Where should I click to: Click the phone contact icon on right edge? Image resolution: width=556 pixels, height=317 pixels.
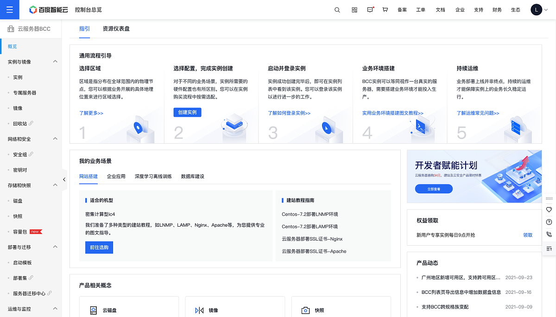(549, 235)
